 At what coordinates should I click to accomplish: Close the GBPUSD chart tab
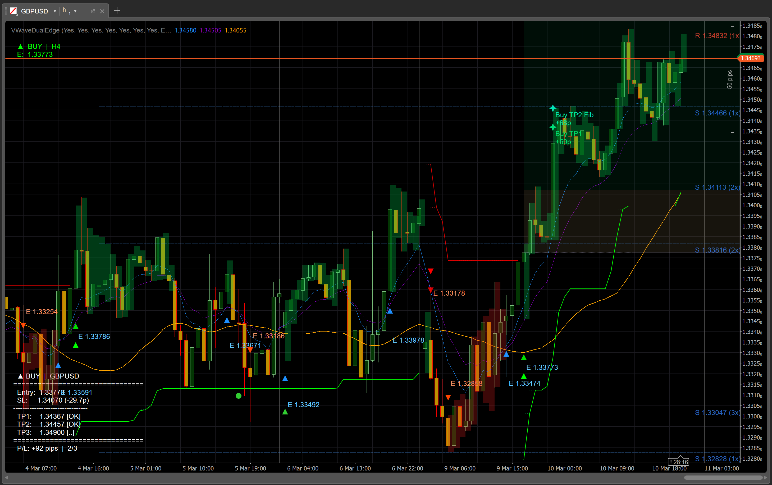(x=102, y=11)
